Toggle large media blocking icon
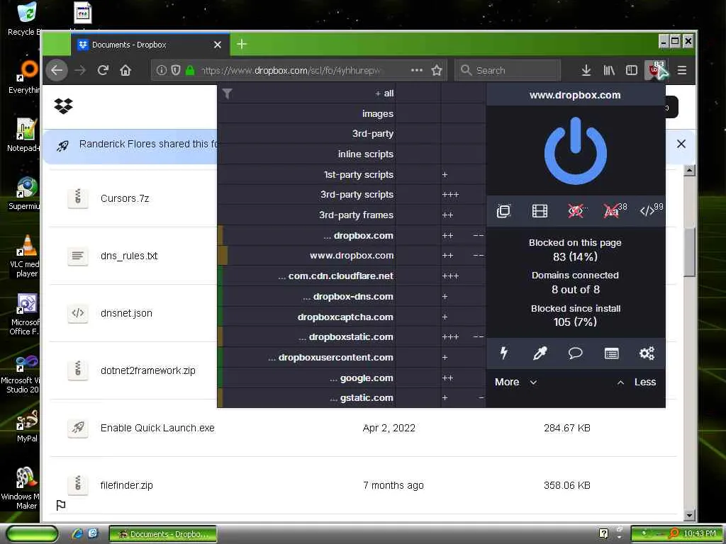726x544 pixels. click(540, 211)
